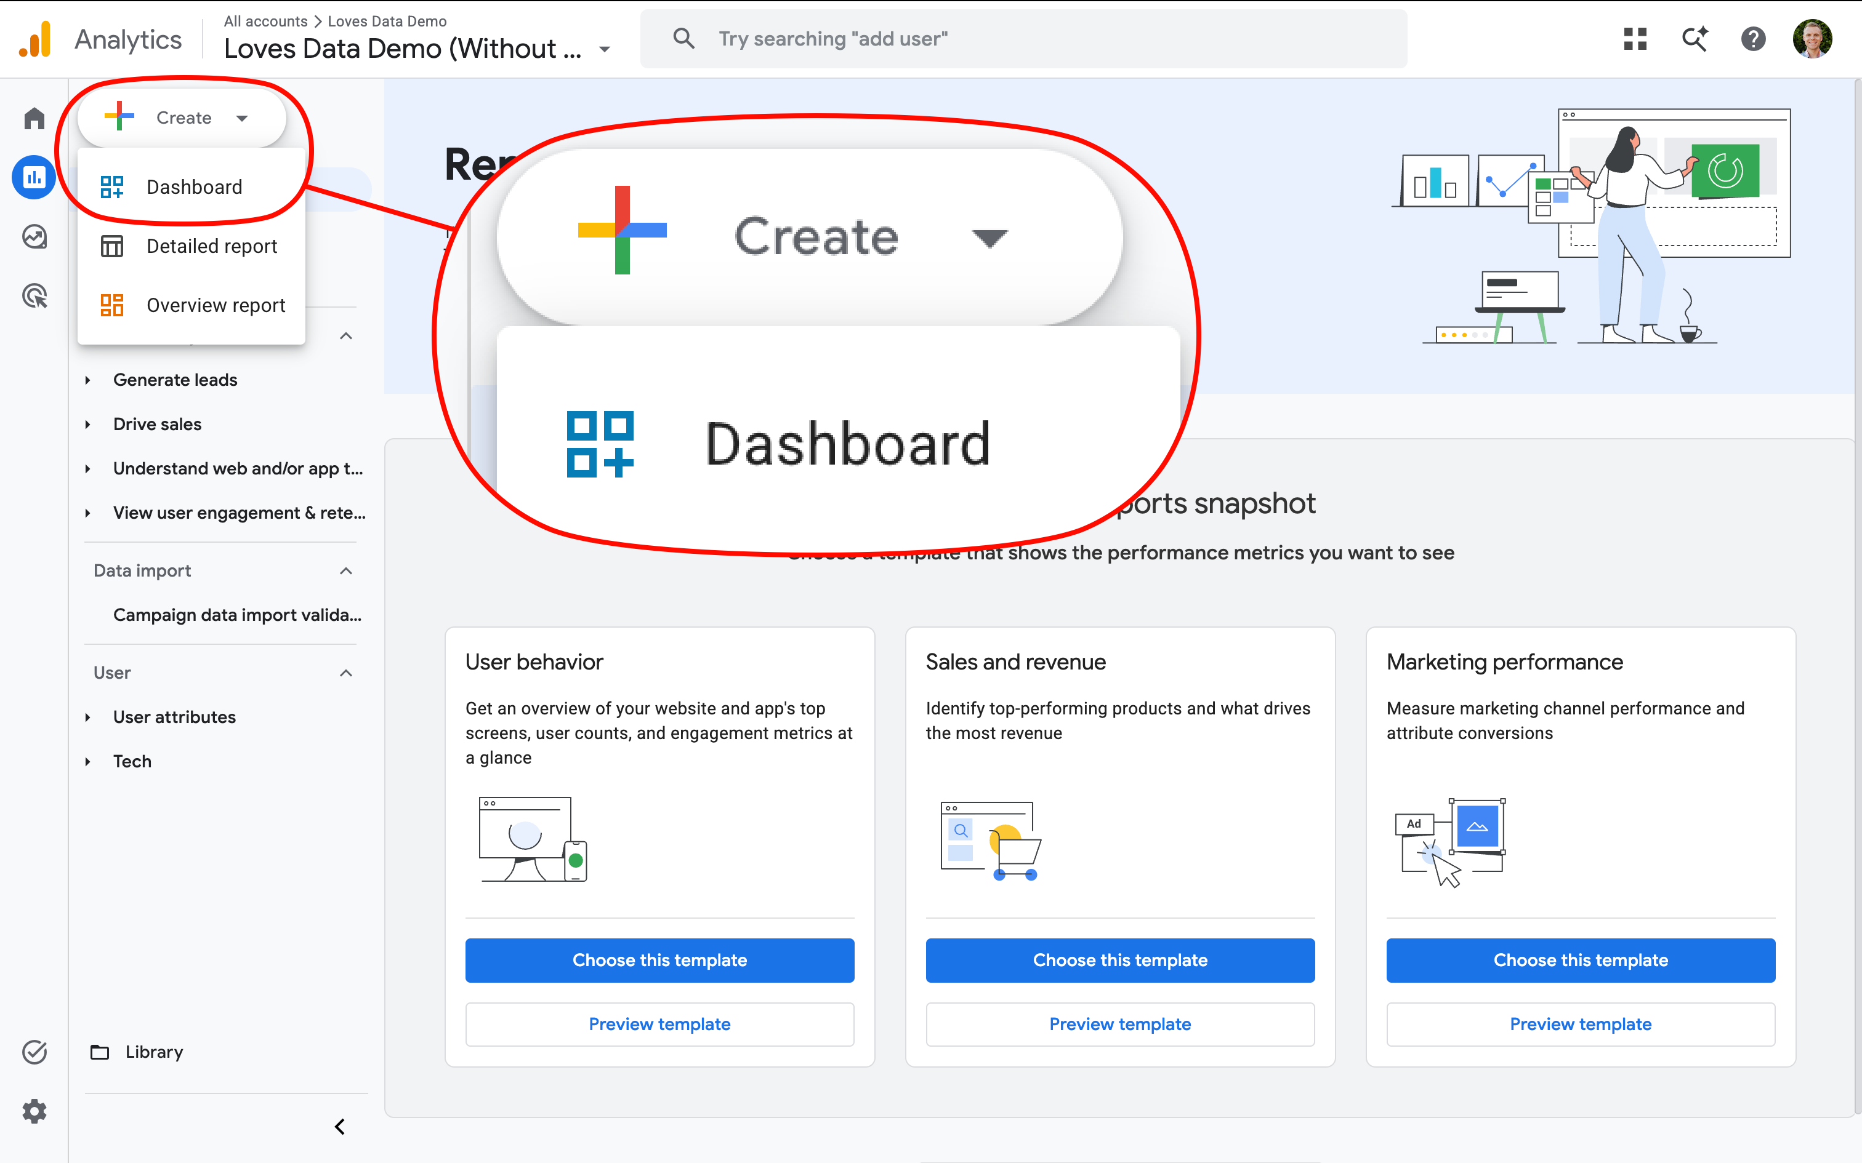Select the Reports bar chart icon
Viewport: 1862px width, 1163px height.
click(34, 178)
